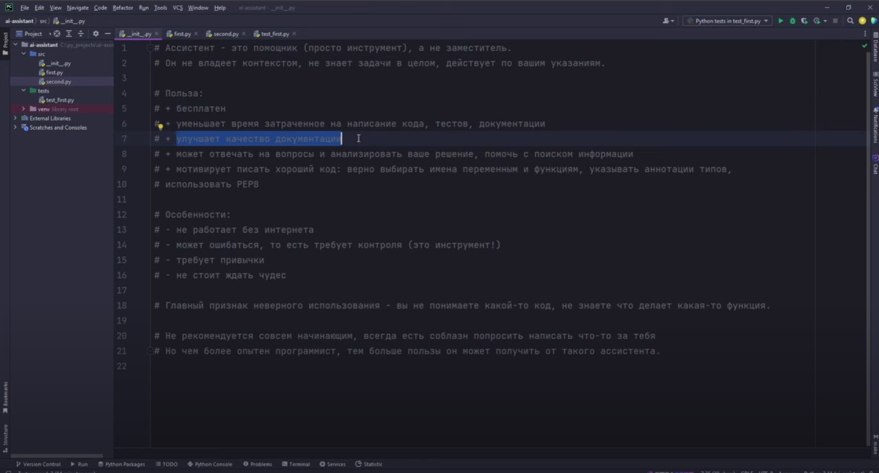Click Project panel horizontal scrollbar

57,455
